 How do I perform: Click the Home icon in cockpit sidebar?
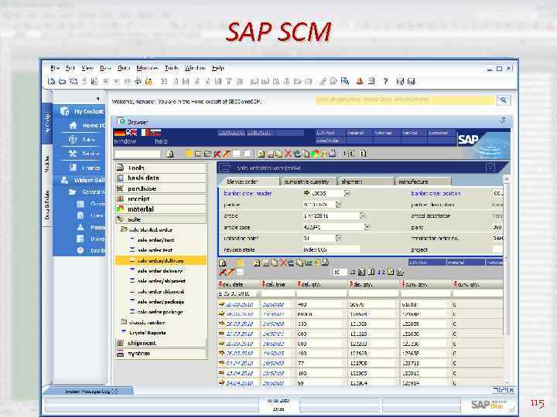(x=73, y=125)
